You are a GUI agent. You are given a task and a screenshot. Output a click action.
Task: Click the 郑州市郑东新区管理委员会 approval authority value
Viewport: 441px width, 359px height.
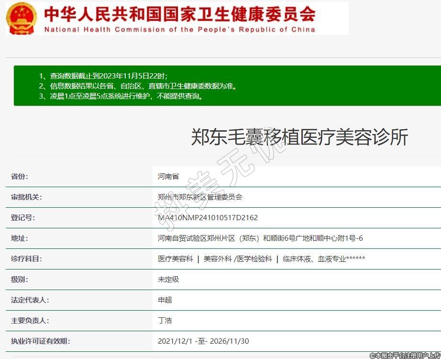coord(200,197)
